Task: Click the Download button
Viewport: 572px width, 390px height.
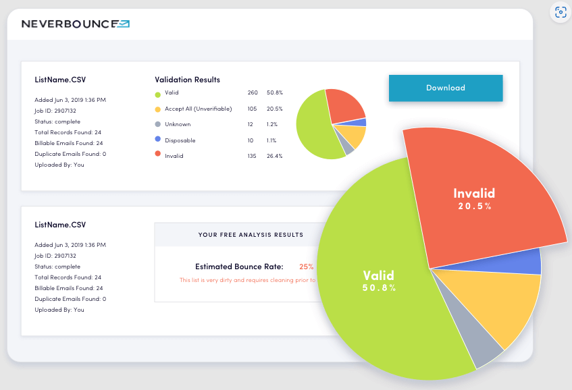Action: point(446,88)
